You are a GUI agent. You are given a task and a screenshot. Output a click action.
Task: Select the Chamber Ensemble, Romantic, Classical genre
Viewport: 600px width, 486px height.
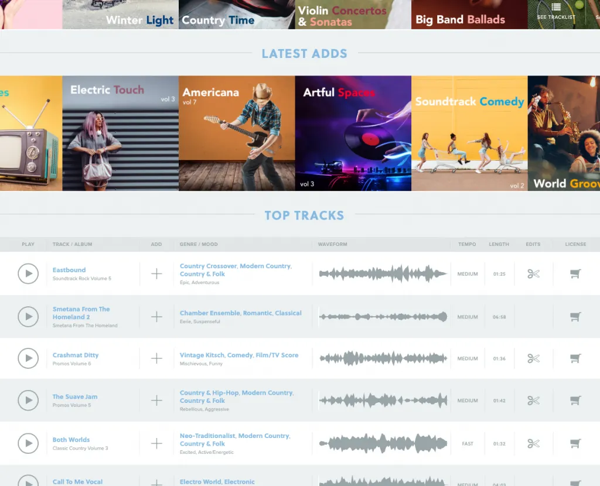tap(241, 313)
